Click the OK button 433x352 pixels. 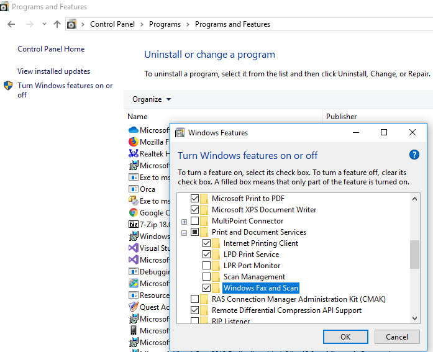(345, 337)
